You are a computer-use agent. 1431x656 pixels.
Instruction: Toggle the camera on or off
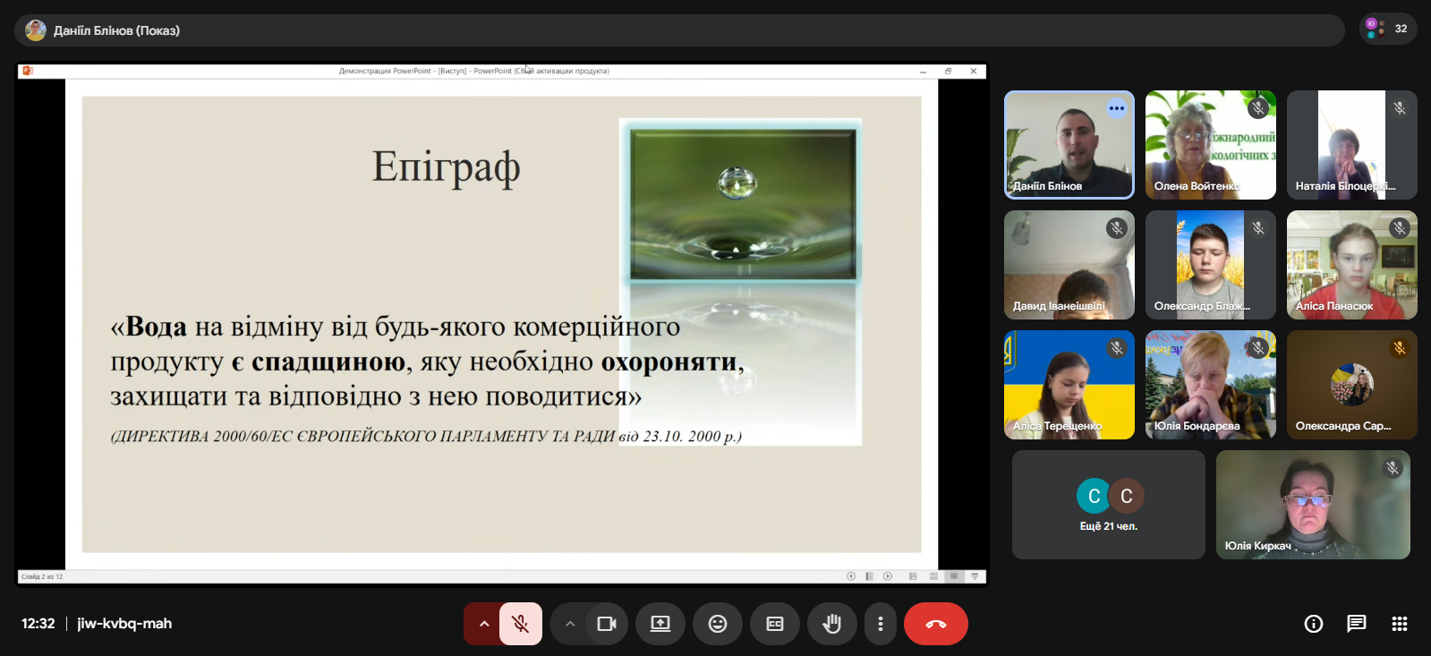(x=607, y=624)
